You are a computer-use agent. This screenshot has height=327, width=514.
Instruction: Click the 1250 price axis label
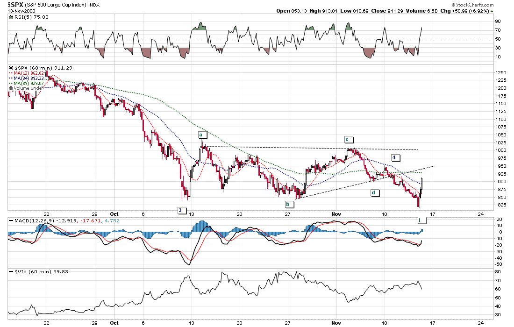[501, 73]
